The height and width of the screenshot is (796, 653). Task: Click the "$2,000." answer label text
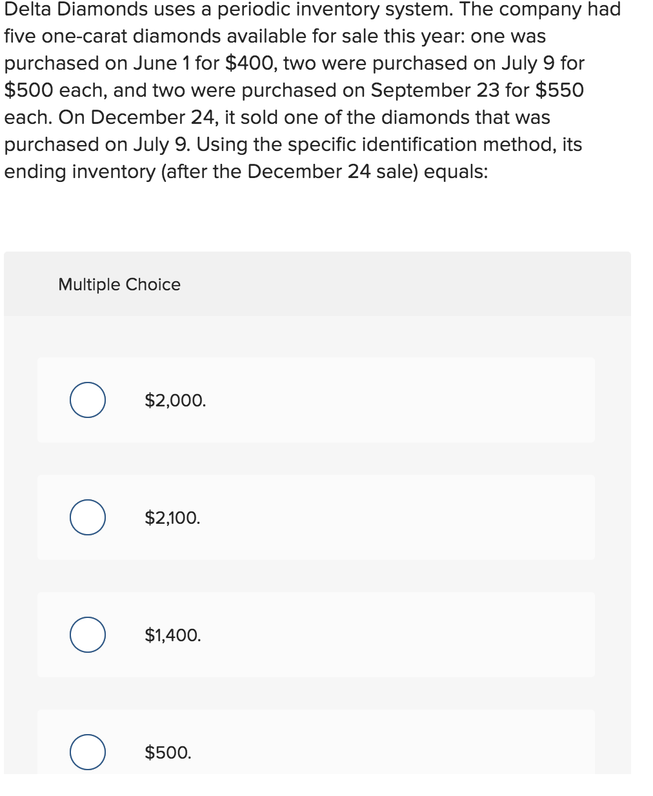pos(175,401)
